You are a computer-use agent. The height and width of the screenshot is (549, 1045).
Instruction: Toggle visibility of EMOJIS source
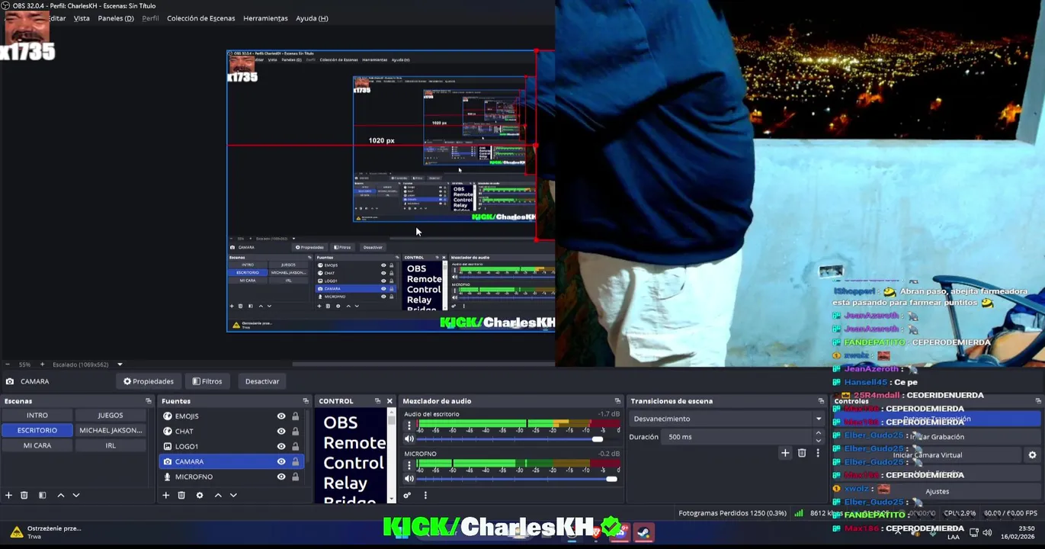[281, 416]
